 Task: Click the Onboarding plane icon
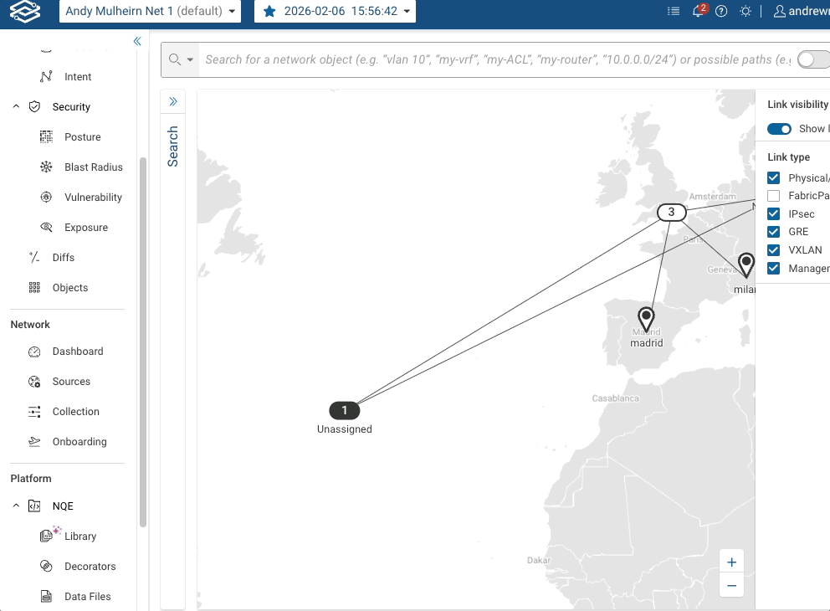click(34, 442)
